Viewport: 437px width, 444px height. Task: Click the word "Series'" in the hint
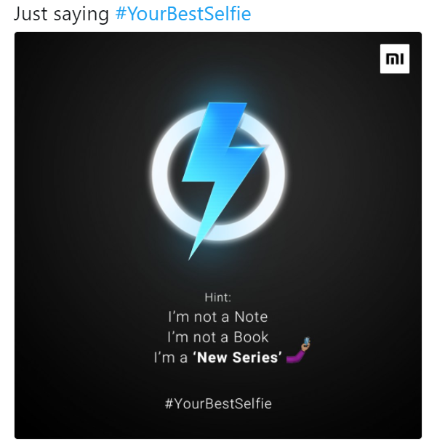pyautogui.click(x=257, y=357)
